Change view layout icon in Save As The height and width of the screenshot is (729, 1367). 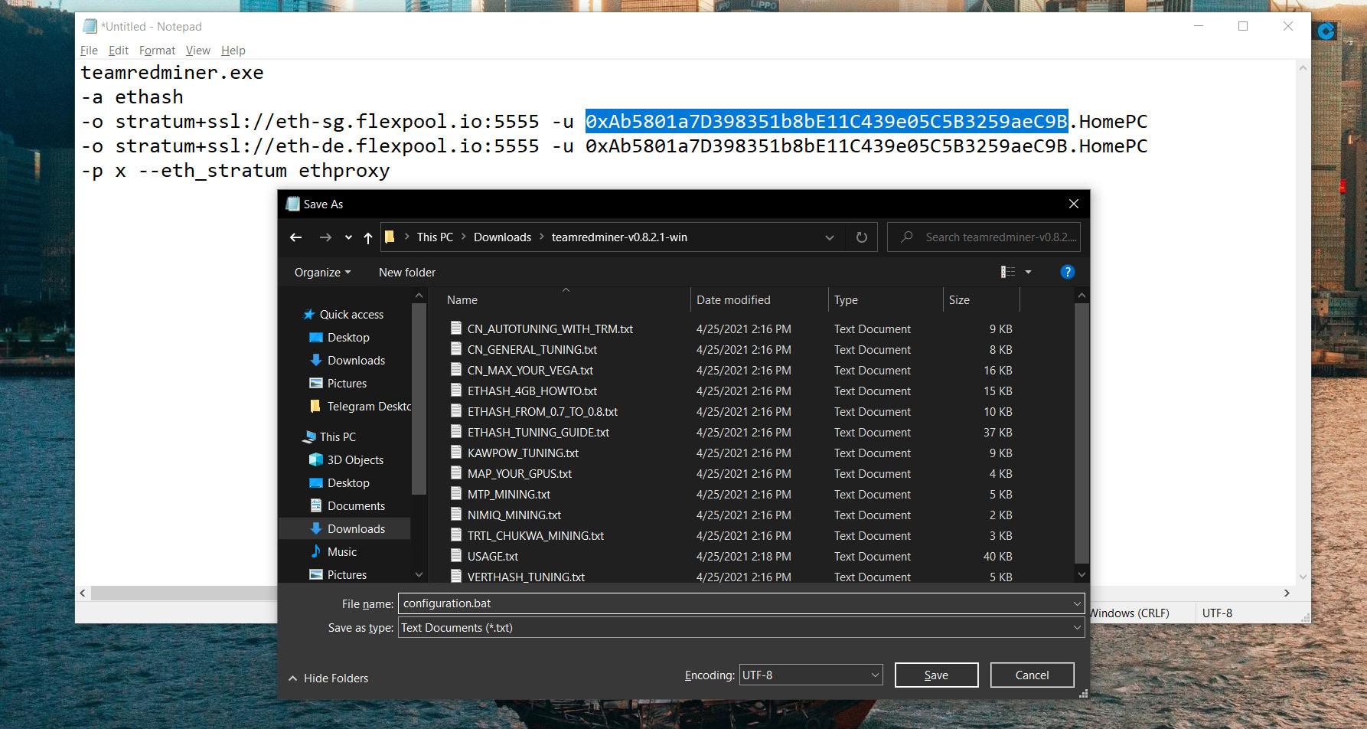[x=1008, y=272]
